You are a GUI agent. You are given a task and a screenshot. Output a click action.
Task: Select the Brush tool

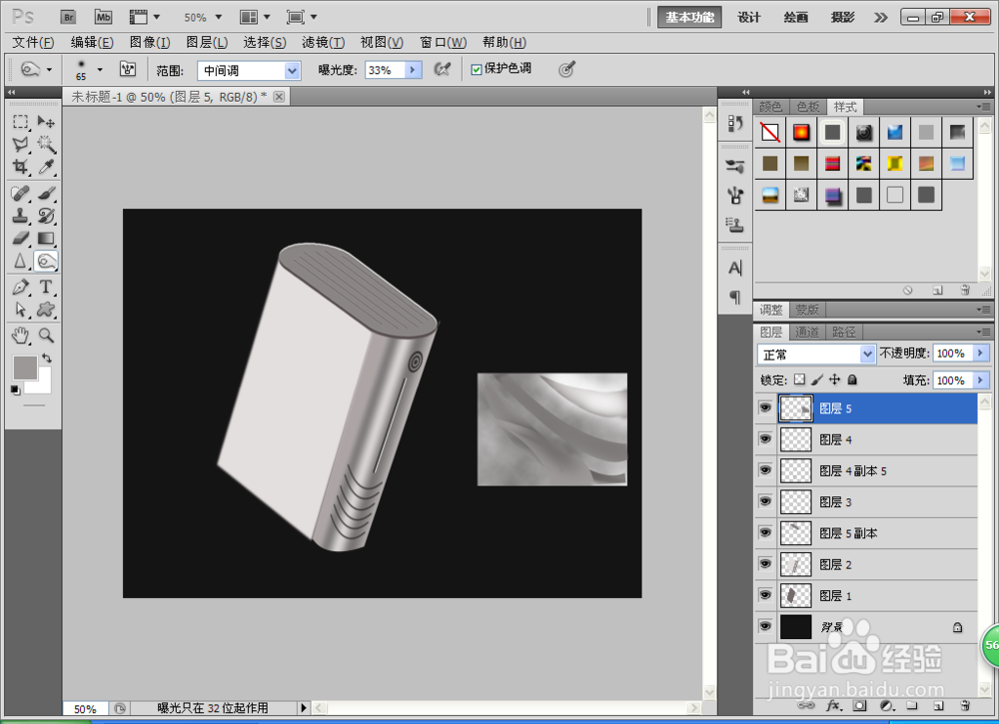[x=46, y=193]
